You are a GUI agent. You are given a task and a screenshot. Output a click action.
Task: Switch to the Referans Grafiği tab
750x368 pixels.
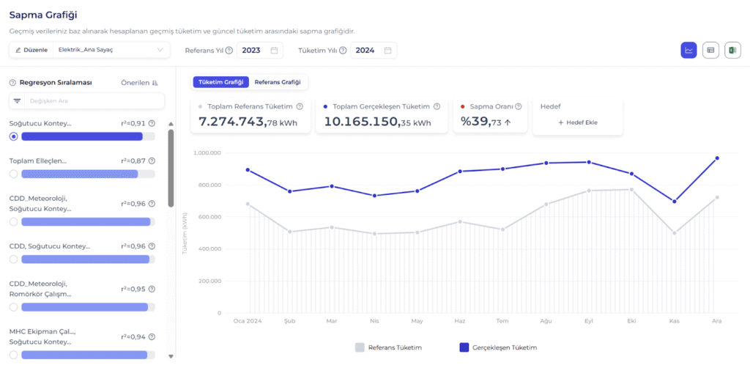pyautogui.click(x=277, y=82)
